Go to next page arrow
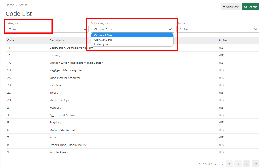This screenshot has width=264, height=168. [x=247, y=164]
